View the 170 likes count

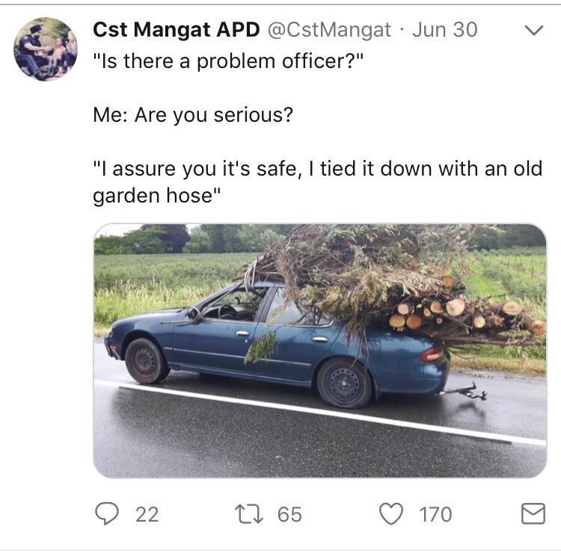click(435, 514)
